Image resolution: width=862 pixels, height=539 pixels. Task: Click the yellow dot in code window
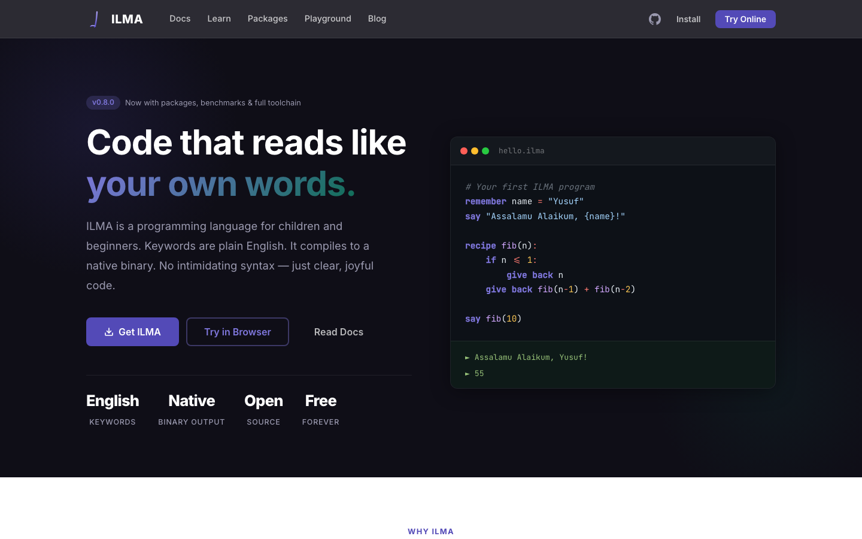pyautogui.click(x=475, y=151)
